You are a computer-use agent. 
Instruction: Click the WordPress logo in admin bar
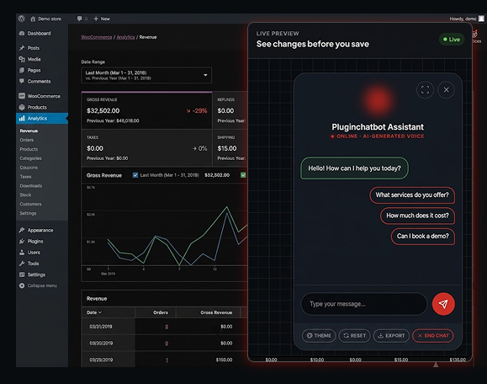[x=21, y=19]
